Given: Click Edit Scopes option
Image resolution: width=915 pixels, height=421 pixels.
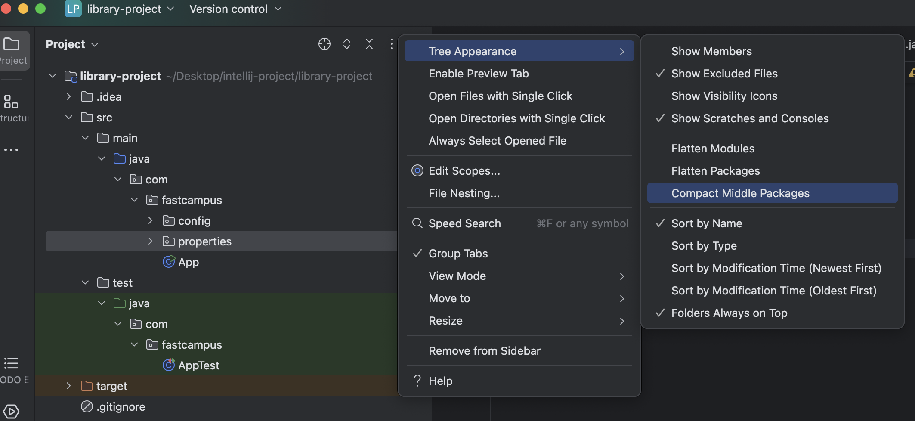Looking at the screenshot, I should [x=464, y=171].
